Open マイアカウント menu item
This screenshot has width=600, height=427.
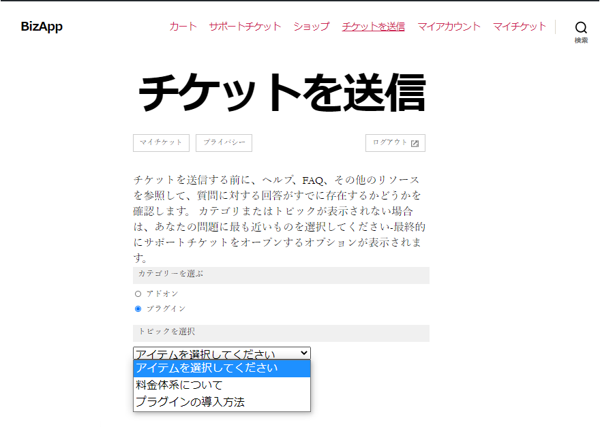point(449,27)
